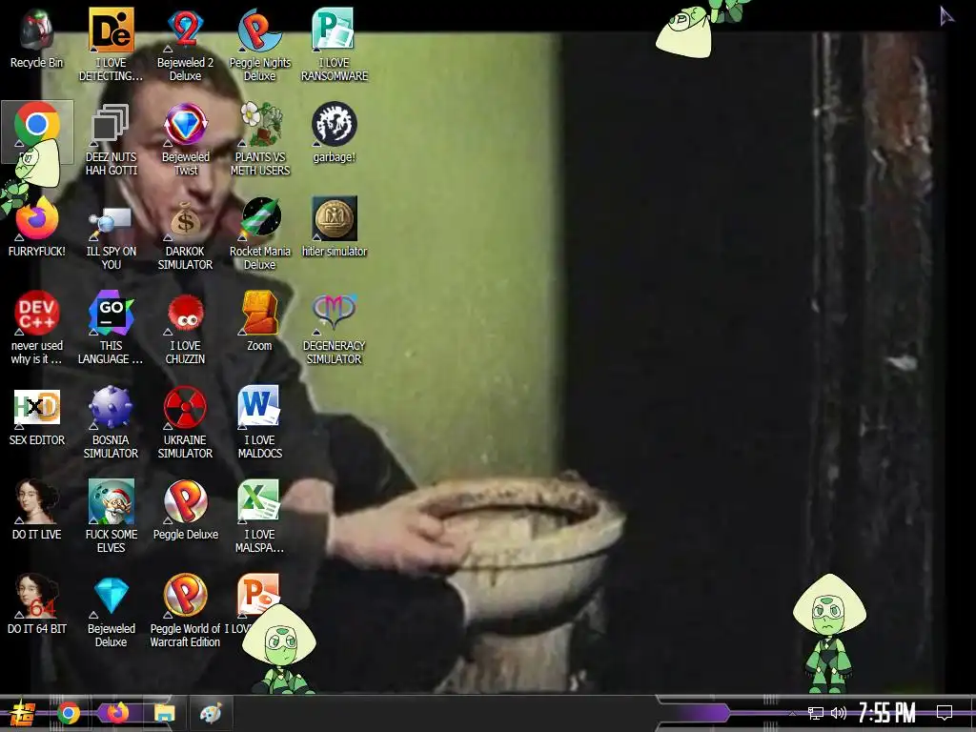This screenshot has height=732, width=976.
Task: Launch the Zoom desktop shortcut
Action: (x=259, y=322)
